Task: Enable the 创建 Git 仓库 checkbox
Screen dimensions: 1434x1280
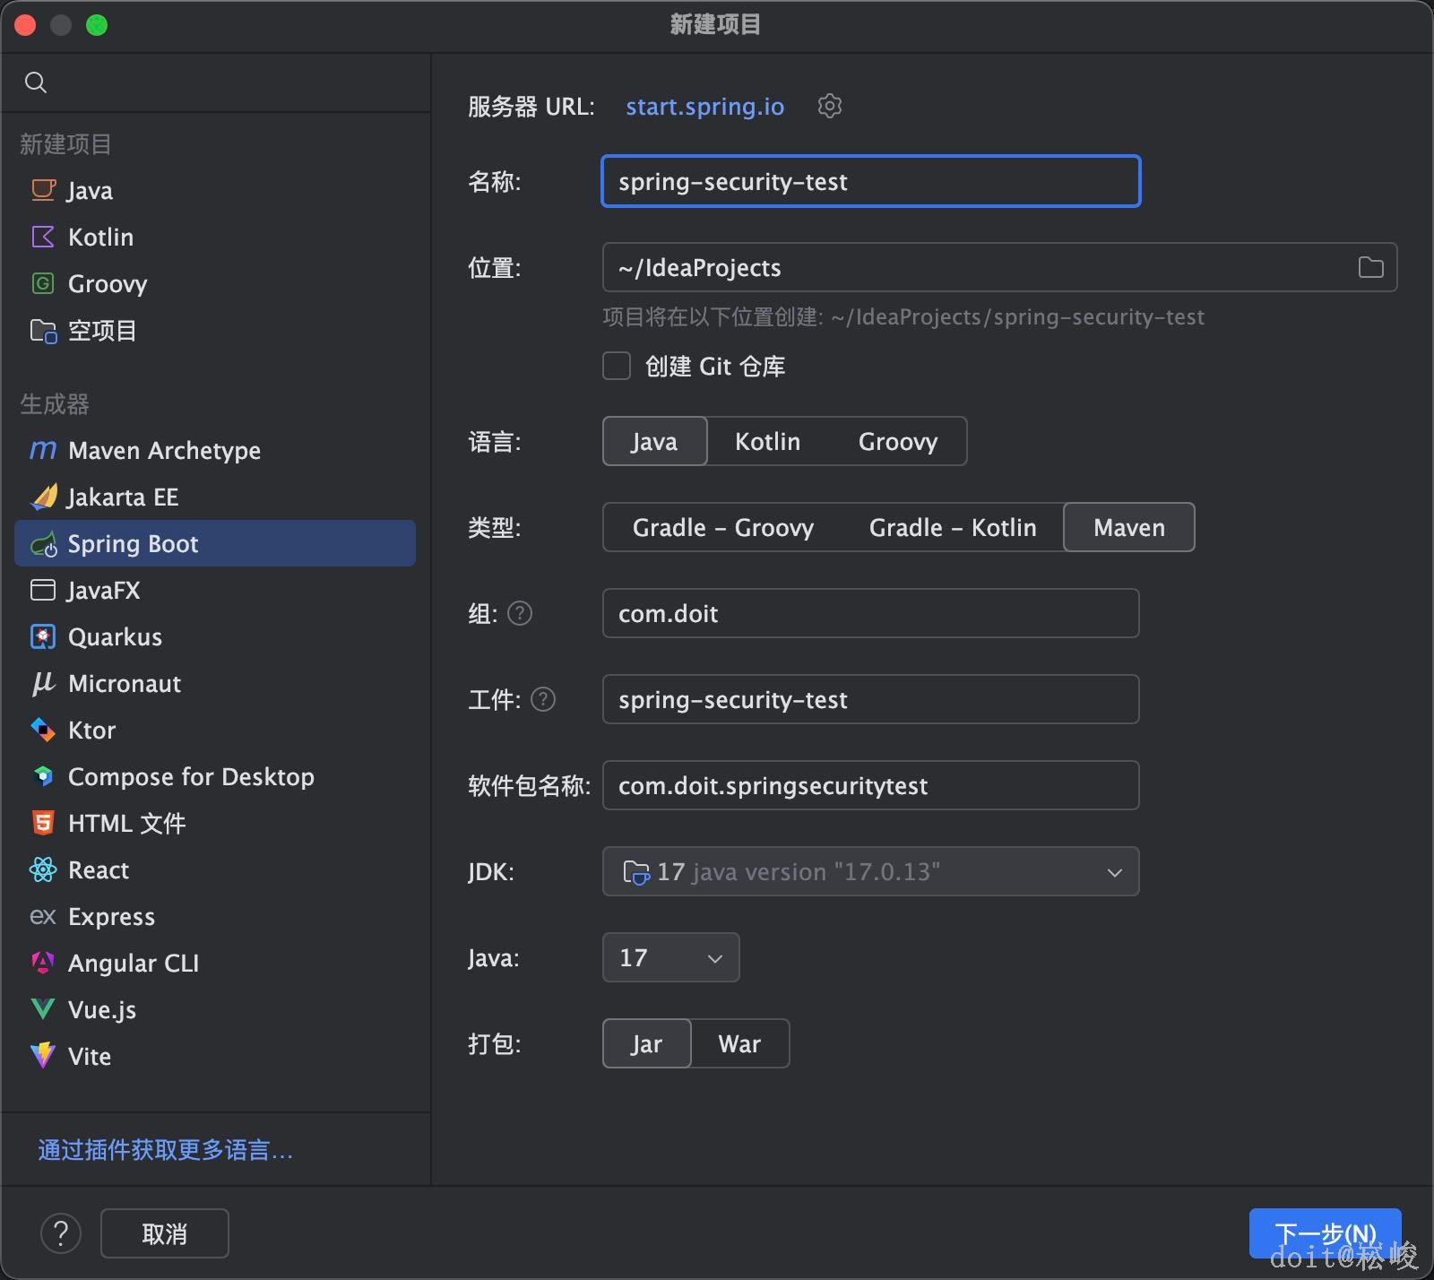Action: coord(617,366)
